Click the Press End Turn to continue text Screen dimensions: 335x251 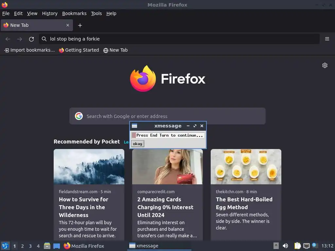(x=170, y=135)
